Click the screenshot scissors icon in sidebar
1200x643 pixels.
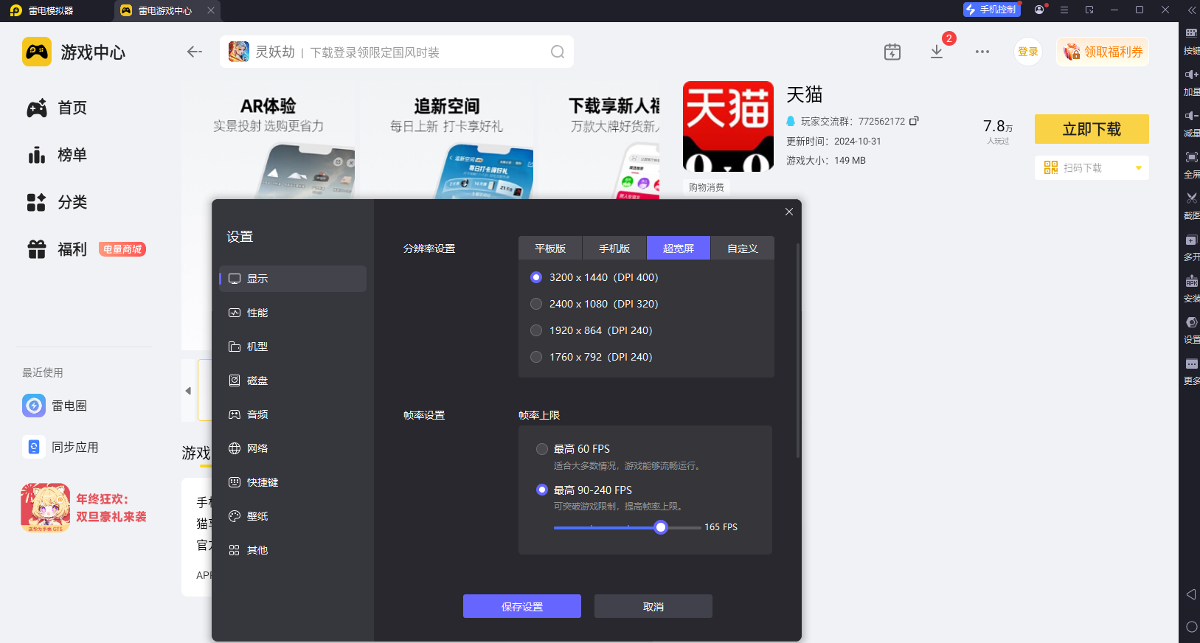(1191, 198)
